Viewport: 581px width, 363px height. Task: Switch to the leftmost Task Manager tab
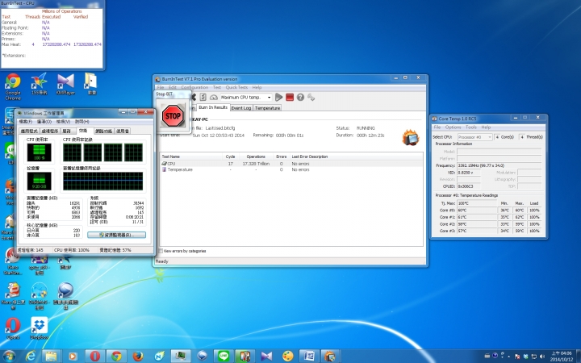29,131
